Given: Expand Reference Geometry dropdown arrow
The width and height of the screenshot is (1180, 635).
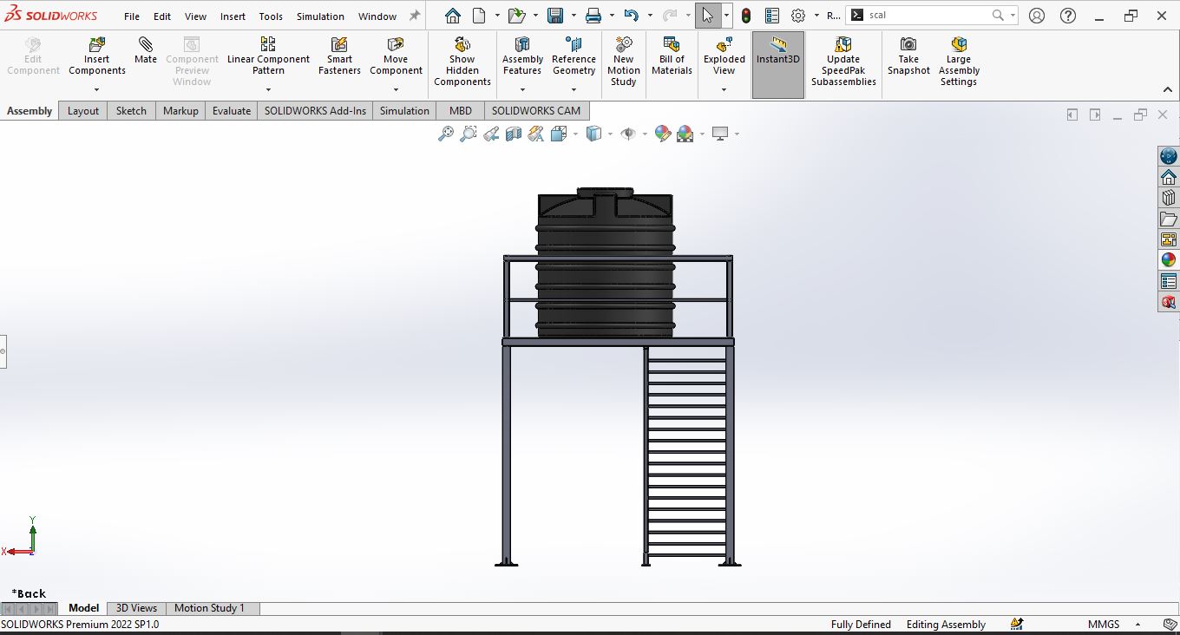Looking at the screenshot, I should [574, 89].
